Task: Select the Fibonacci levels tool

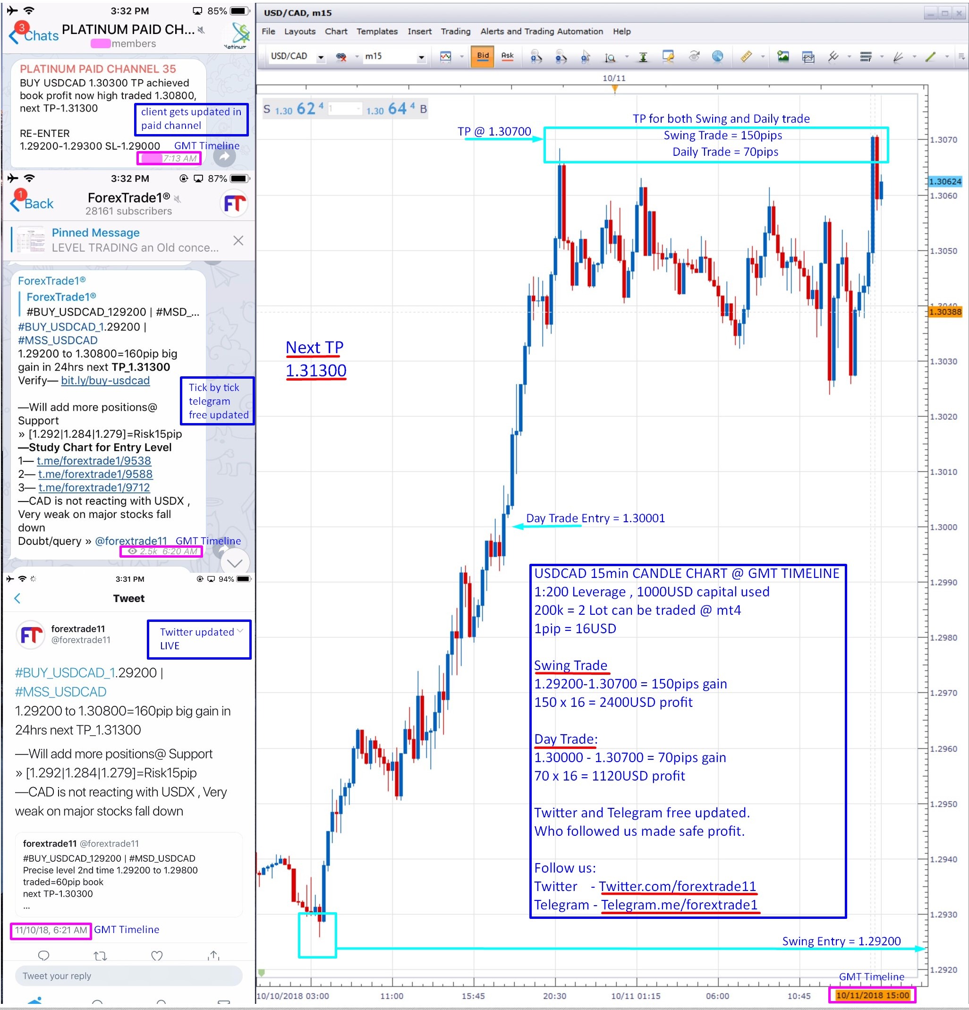Action: pos(866,57)
